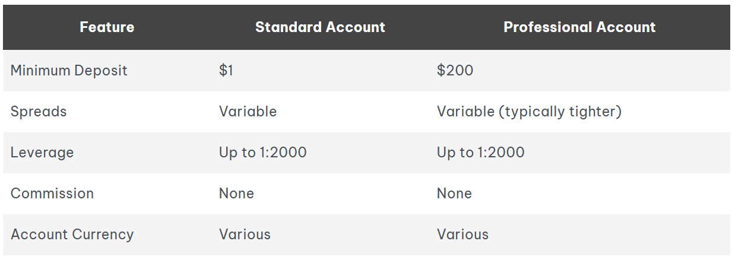Click the word Deposit in first row

(100, 71)
